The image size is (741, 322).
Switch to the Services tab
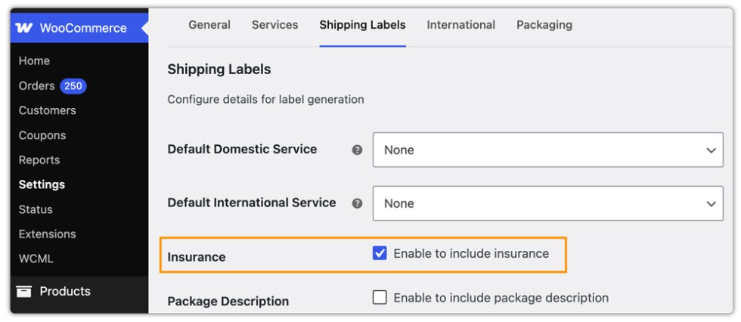pyautogui.click(x=274, y=24)
